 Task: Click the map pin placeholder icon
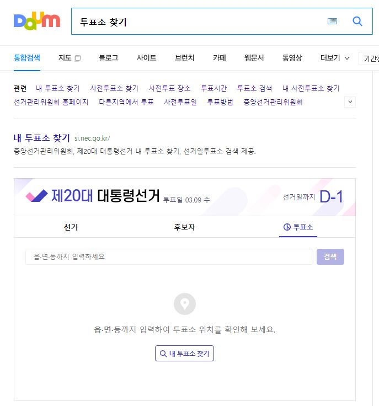click(185, 304)
